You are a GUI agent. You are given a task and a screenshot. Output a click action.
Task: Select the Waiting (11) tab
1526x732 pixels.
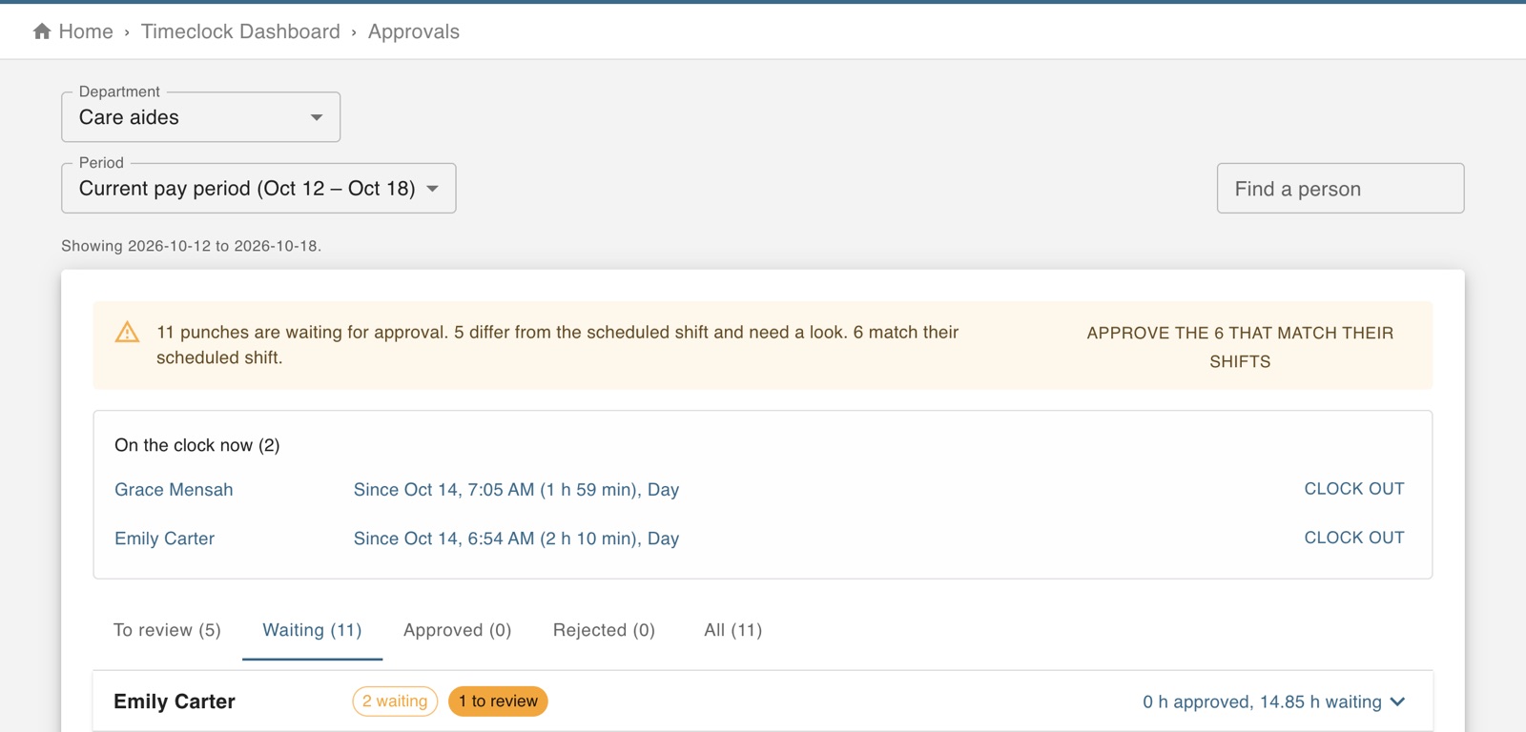(x=312, y=630)
